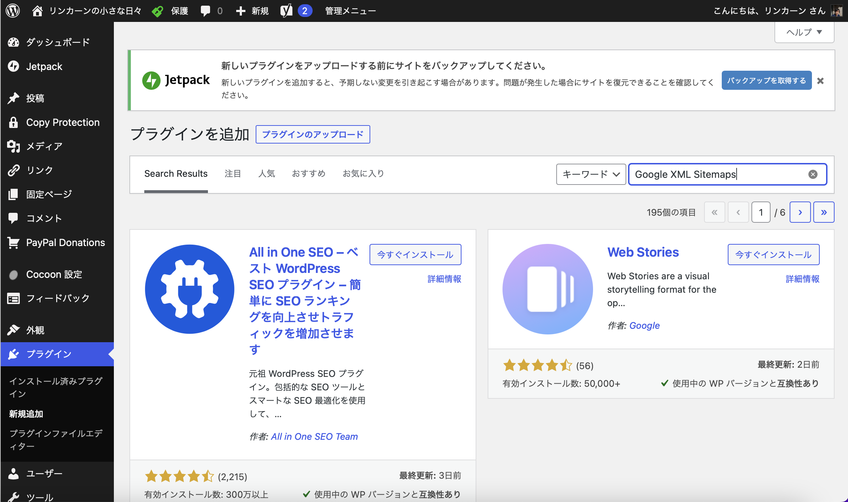Install All in One SEO now
848x502 pixels.
pos(415,255)
